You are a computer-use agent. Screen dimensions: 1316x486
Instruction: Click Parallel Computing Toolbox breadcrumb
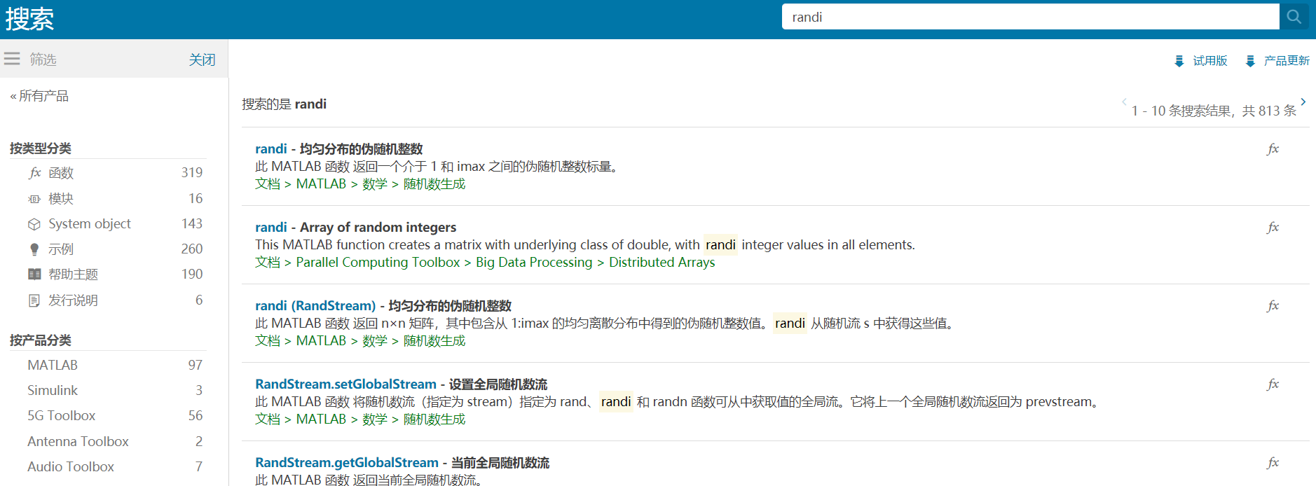(378, 262)
